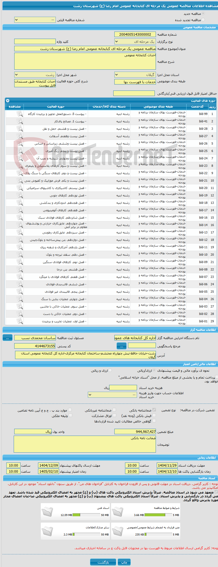Open the view icon for row bld-14
Image resolution: width=218 pixels, height=567 pixels.
(20, 225)
